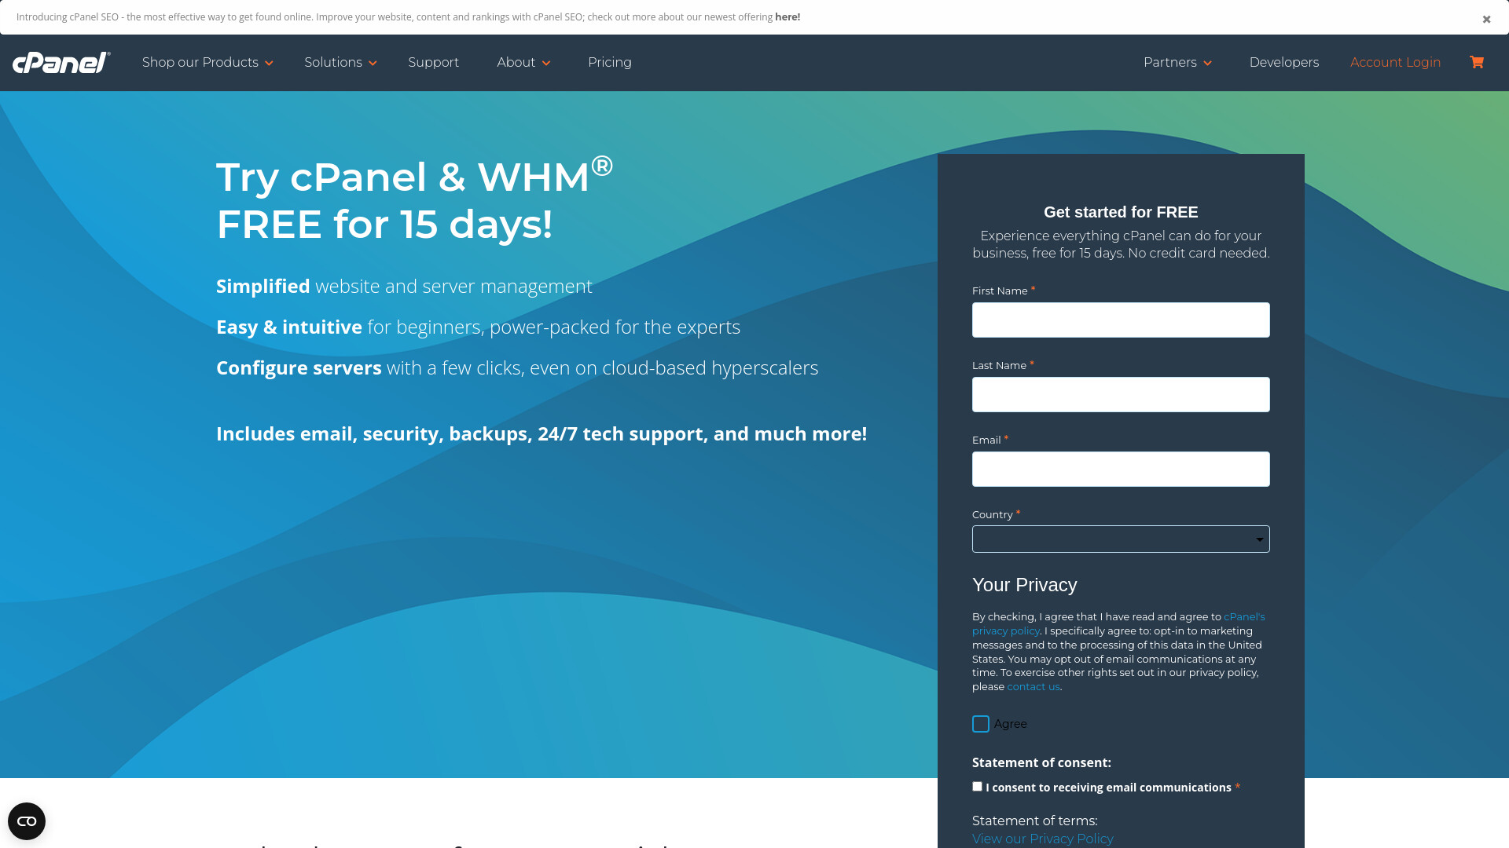Image resolution: width=1509 pixels, height=848 pixels.
Task: Click the Partners chevron arrow
Action: (x=1208, y=63)
